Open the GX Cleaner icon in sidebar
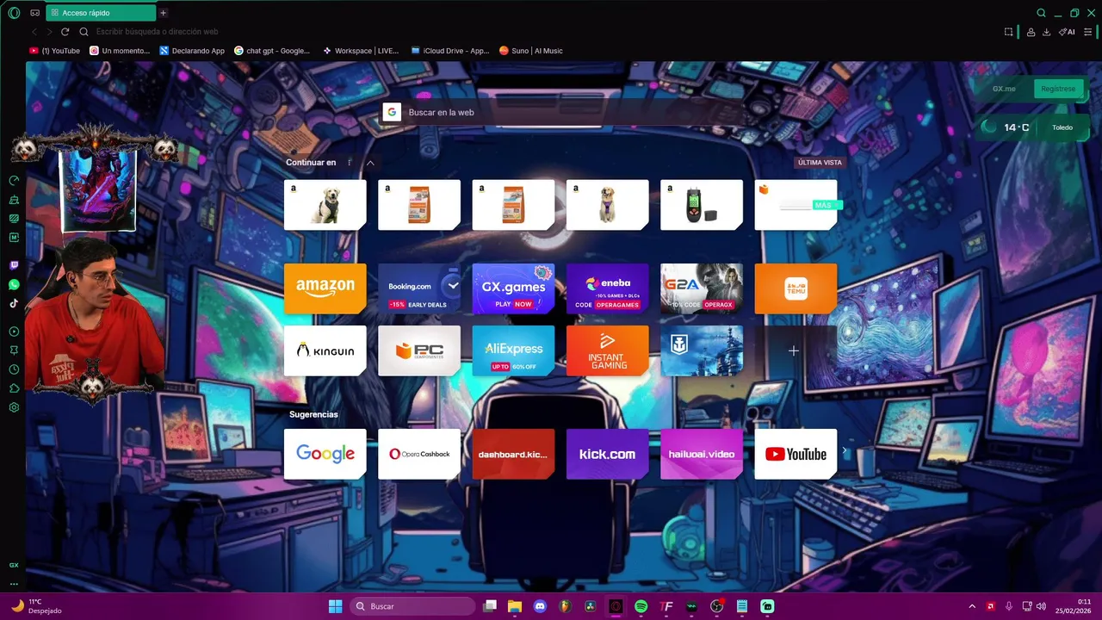Viewport: 1102px width, 620px height. [x=14, y=200]
